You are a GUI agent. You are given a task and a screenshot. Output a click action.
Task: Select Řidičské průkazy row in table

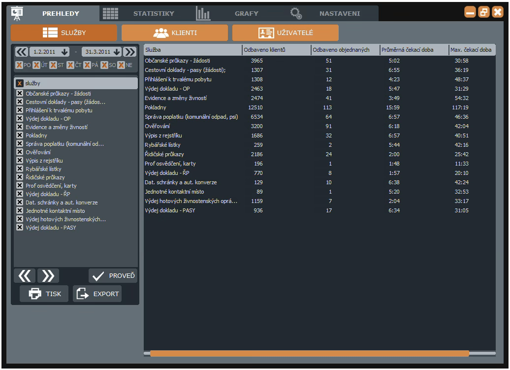(319, 154)
